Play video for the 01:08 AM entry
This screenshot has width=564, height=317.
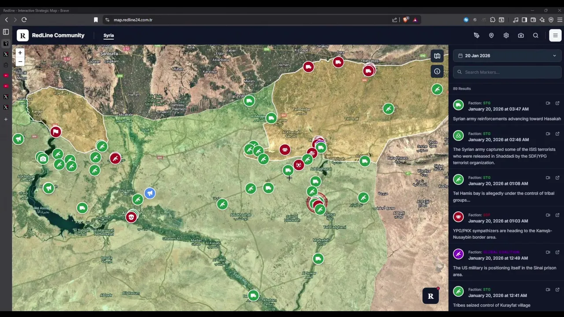pos(548,177)
